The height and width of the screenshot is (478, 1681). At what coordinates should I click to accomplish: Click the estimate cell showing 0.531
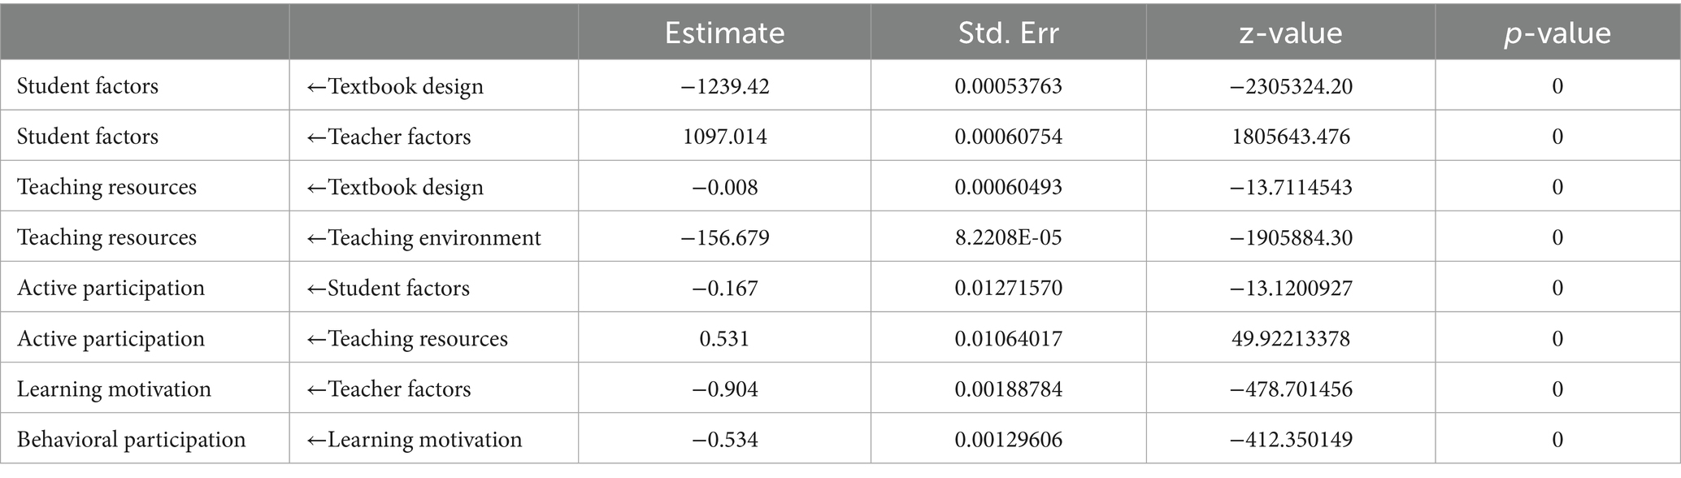(724, 338)
